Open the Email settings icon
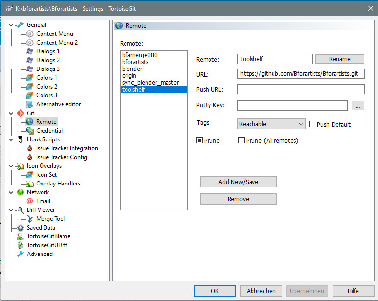This screenshot has height=301, width=378. [x=30, y=201]
